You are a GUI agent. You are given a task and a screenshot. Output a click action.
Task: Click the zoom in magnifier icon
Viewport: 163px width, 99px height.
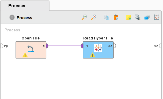tap(84, 17)
